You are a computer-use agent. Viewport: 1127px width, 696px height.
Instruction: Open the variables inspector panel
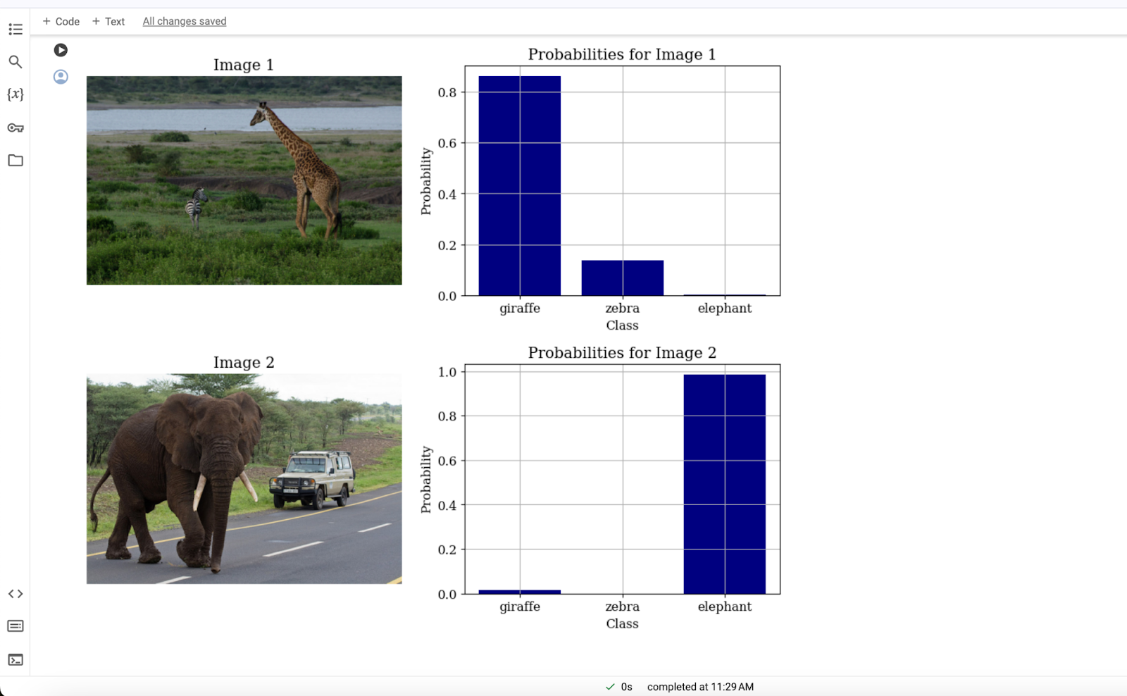15,94
